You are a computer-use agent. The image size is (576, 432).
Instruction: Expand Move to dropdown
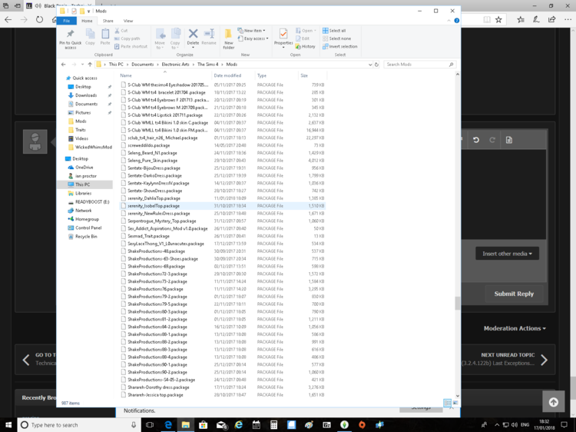pos(160,45)
